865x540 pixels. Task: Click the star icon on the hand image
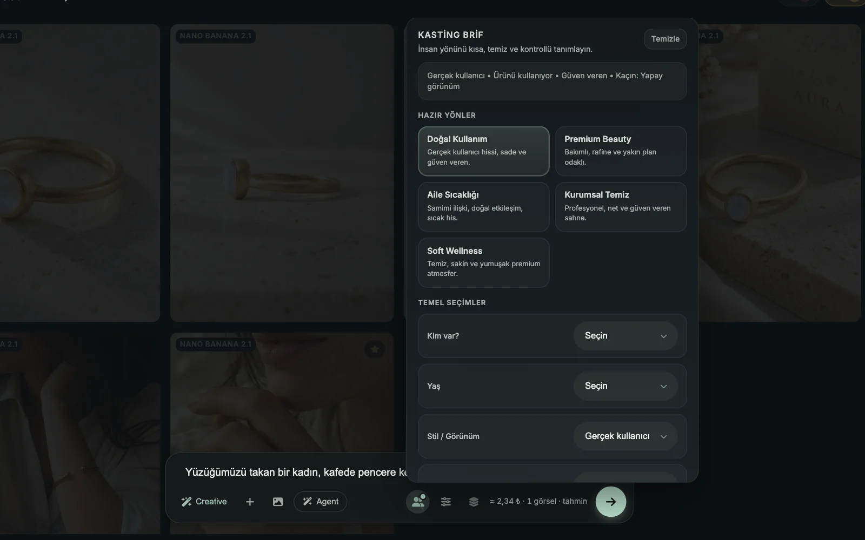pyautogui.click(x=375, y=349)
